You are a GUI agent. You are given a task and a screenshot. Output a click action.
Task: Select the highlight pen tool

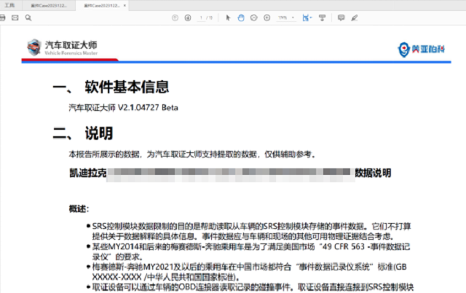355,17
